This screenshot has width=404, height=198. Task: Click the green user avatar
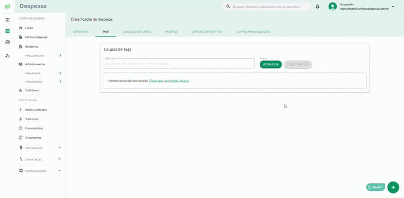coord(332,7)
